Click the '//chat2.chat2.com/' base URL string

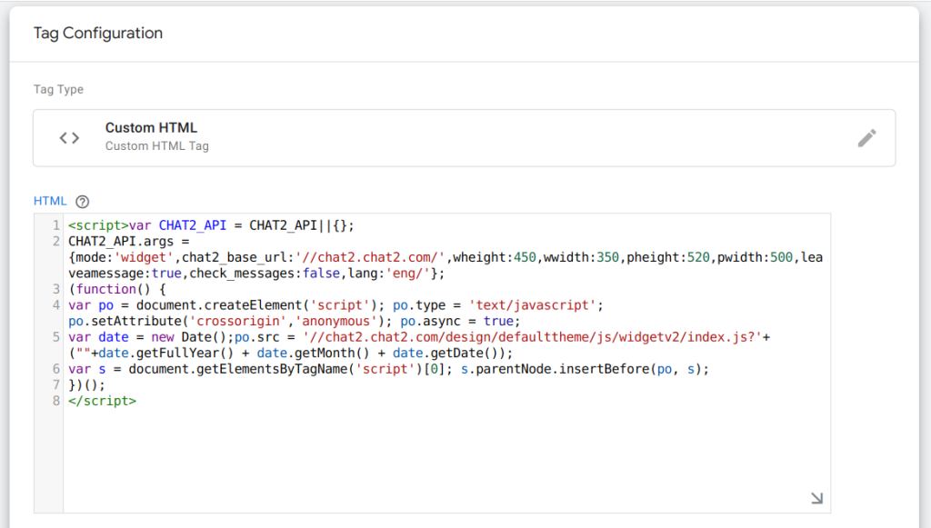coord(370,257)
